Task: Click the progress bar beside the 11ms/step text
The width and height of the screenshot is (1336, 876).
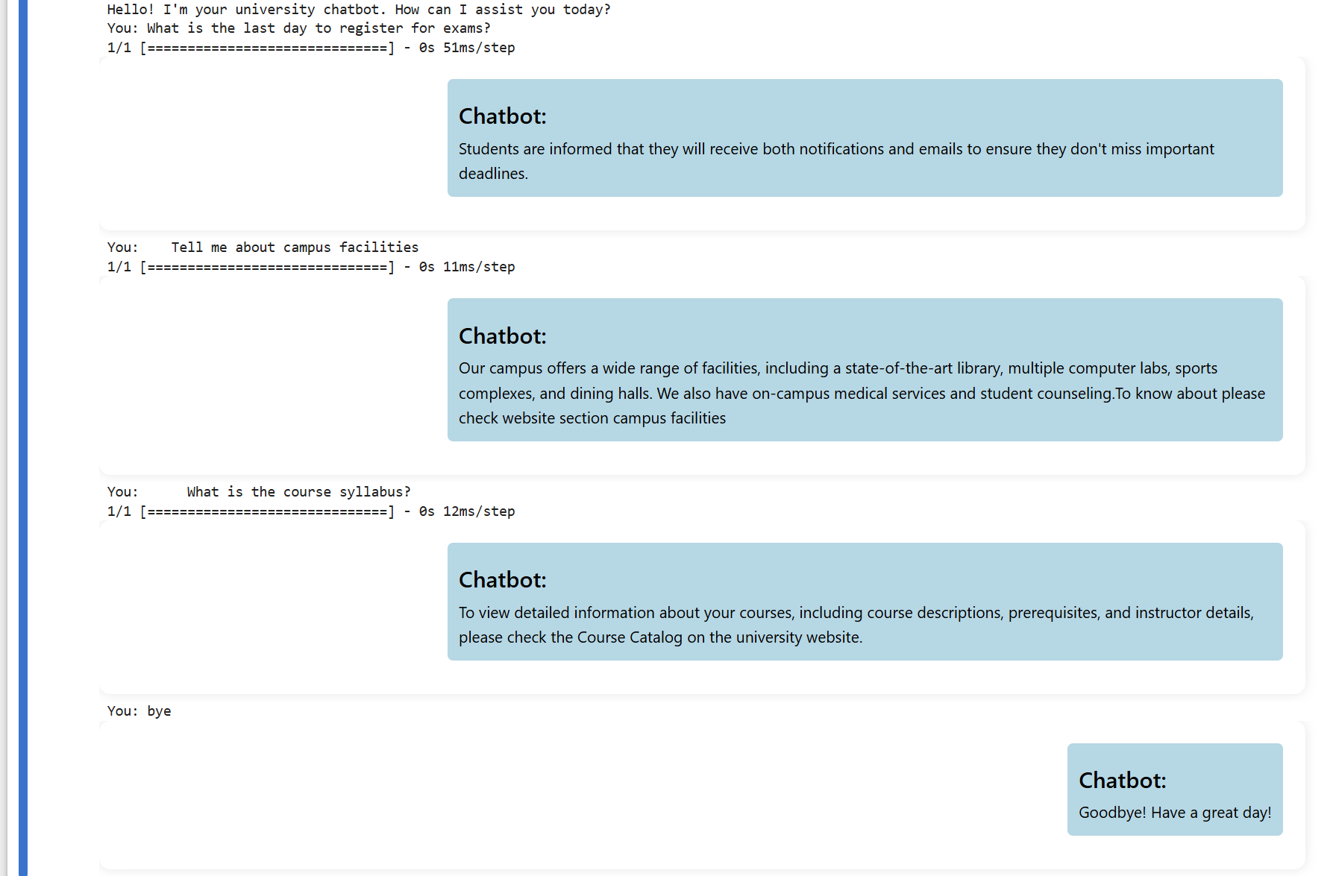Action: click(x=267, y=267)
